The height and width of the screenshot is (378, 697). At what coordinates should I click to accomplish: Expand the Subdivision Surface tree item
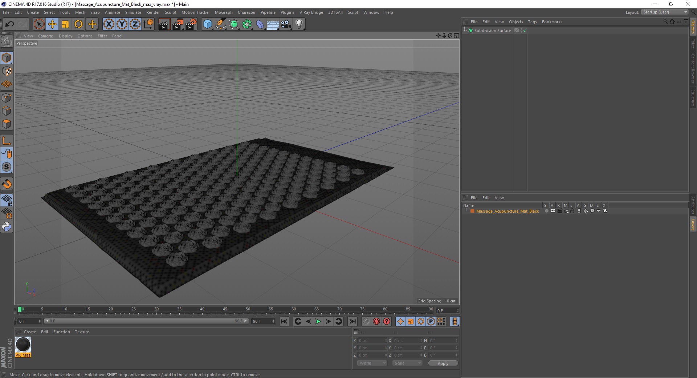pos(465,30)
